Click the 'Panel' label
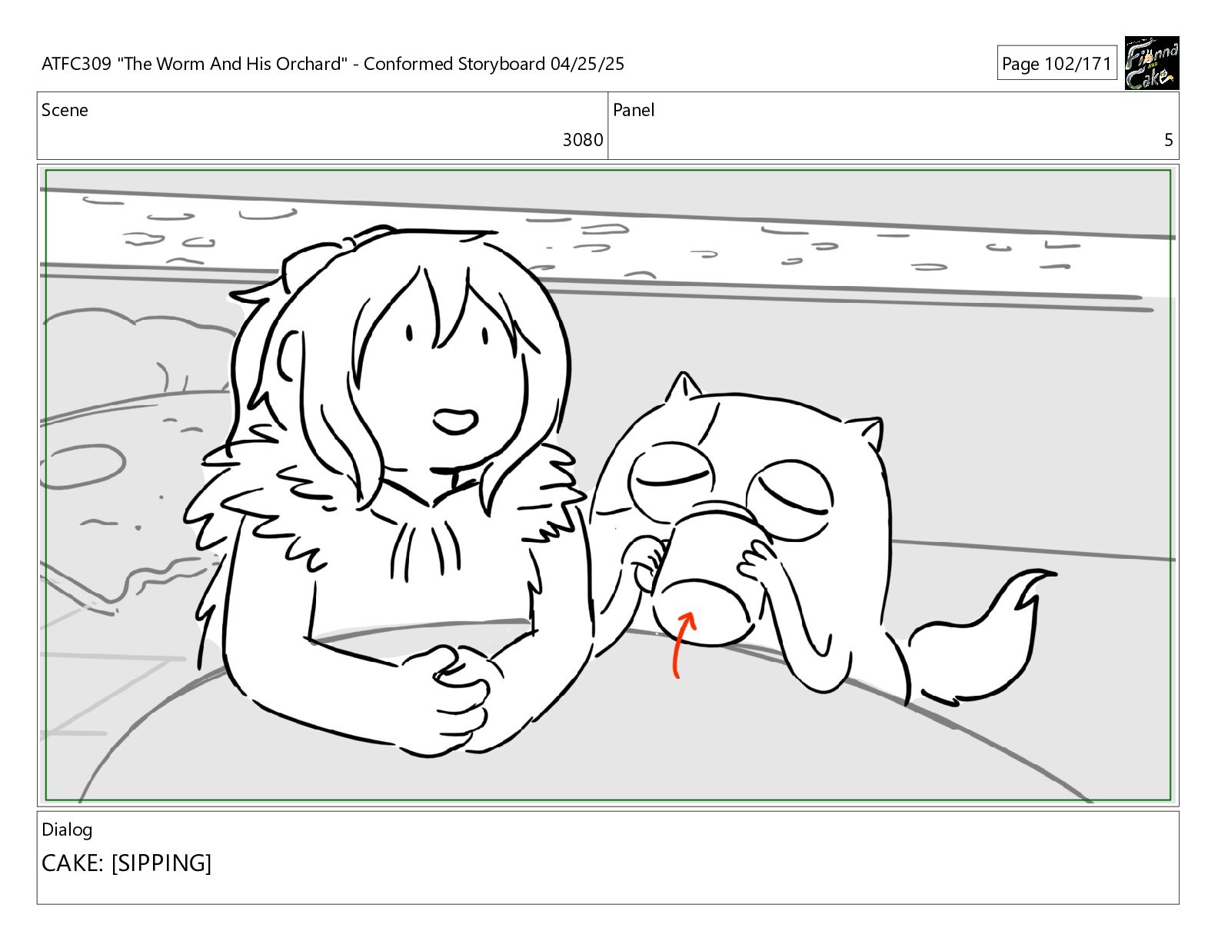 click(x=634, y=110)
